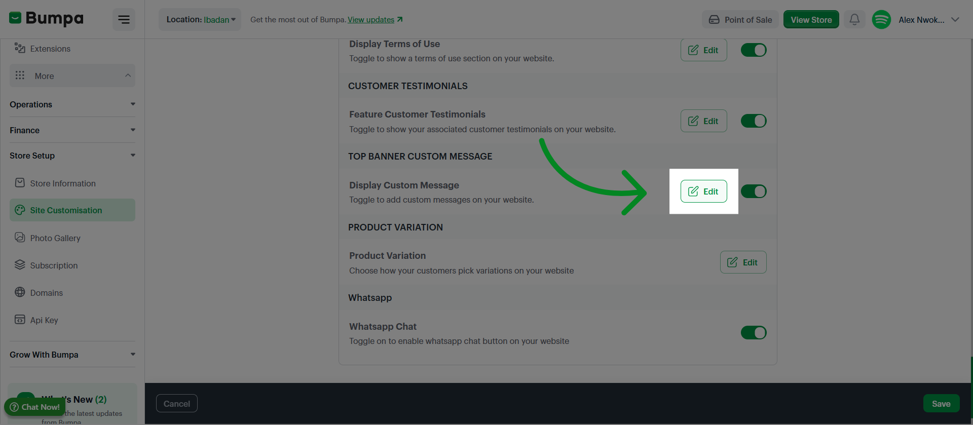Click the Point of Sale printer icon
Image resolution: width=973 pixels, height=425 pixels.
coord(714,20)
